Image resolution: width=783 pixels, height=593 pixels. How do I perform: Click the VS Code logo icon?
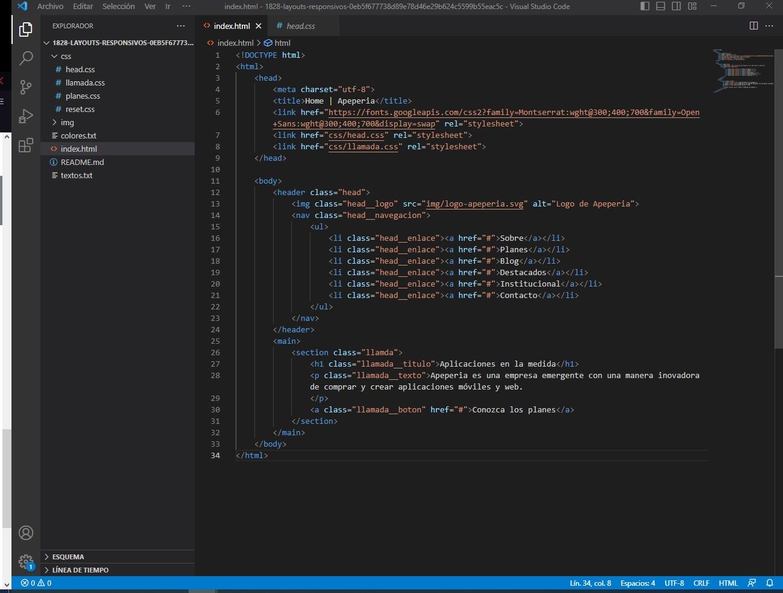tap(22, 6)
